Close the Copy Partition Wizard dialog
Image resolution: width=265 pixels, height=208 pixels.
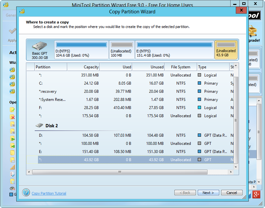pyautogui.click(x=241, y=10)
